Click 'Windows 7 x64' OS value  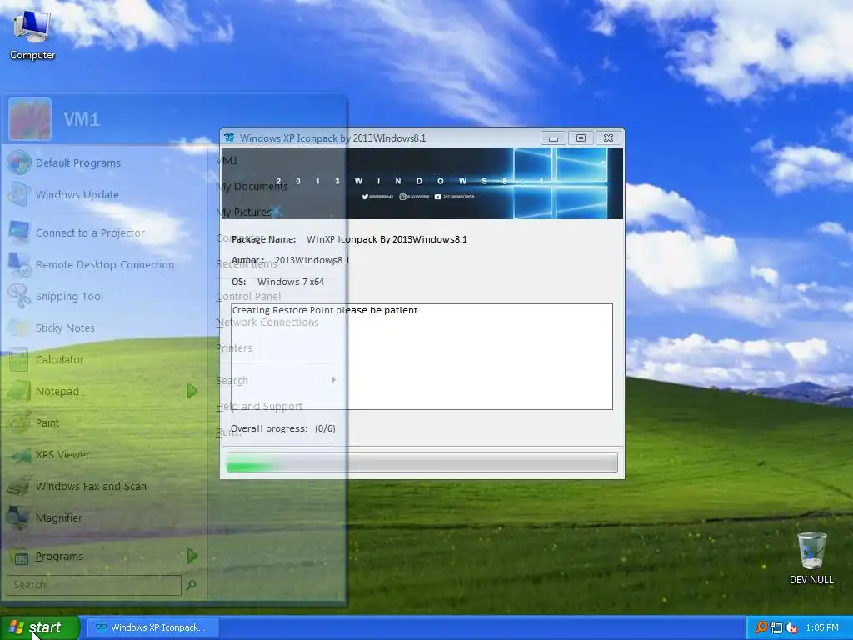291,282
